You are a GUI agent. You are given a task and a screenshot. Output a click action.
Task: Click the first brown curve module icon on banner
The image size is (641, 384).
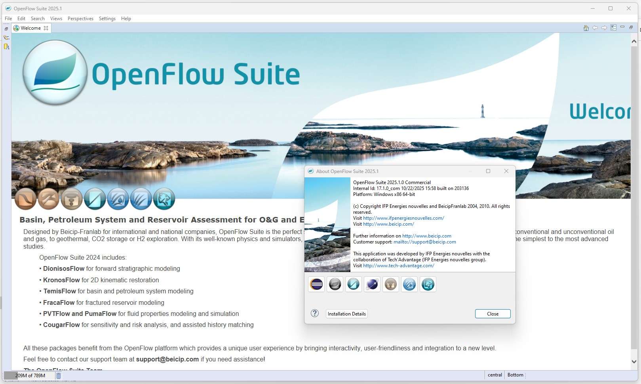[x=26, y=199]
